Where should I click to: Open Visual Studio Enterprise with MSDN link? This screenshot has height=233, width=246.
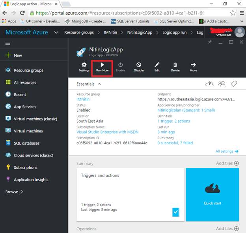tap(108, 132)
